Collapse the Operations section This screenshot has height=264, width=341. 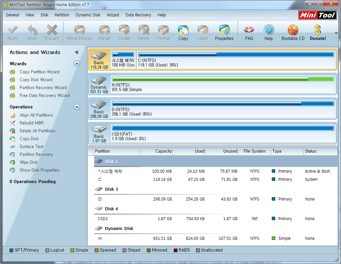click(x=77, y=107)
